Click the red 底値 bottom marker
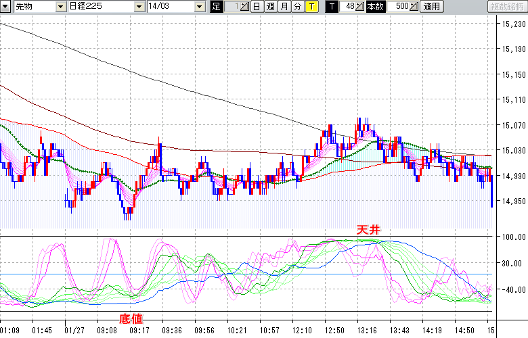 [131, 318]
